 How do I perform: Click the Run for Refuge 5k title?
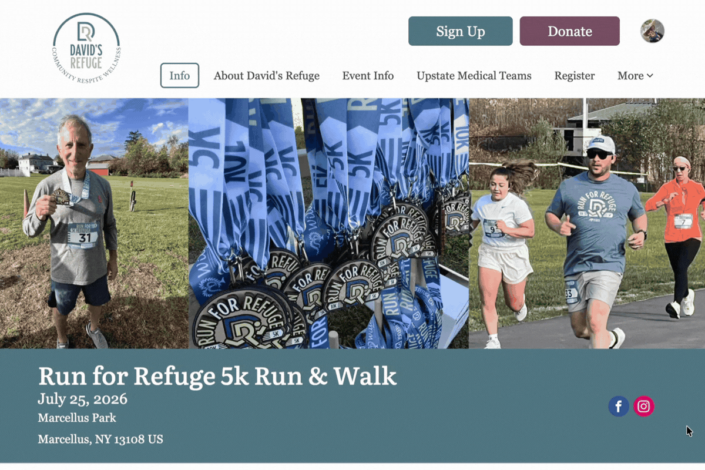[x=217, y=376]
